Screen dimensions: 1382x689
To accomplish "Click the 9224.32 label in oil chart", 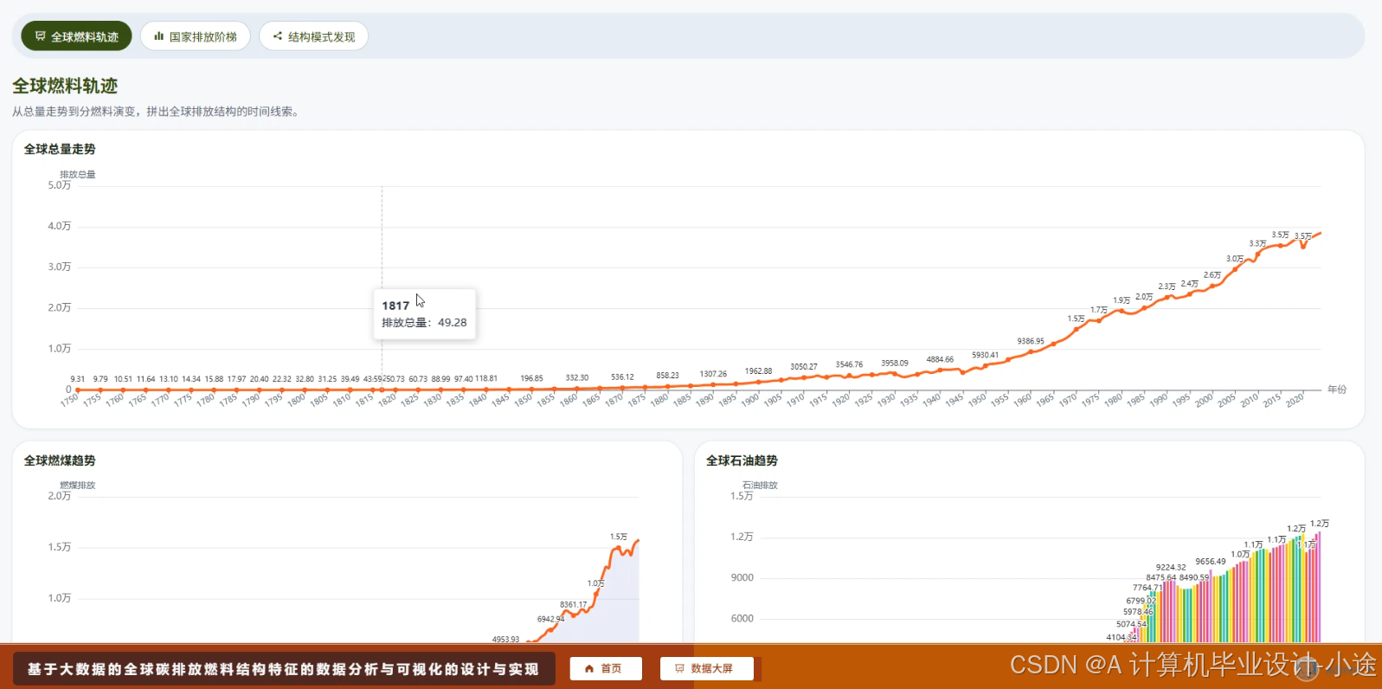I will click(1171, 567).
